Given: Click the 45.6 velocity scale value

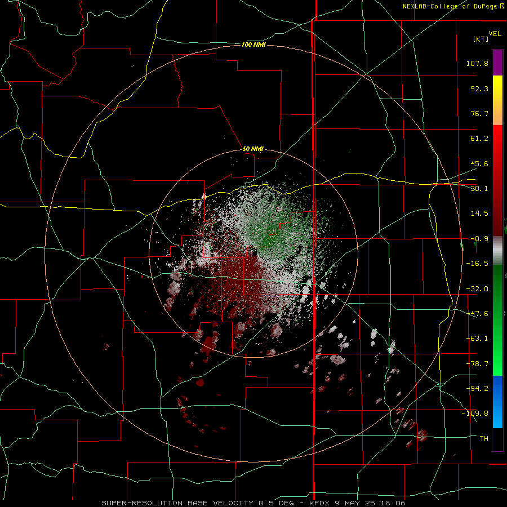Looking at the screenshot, I should [x=479, y=163].
